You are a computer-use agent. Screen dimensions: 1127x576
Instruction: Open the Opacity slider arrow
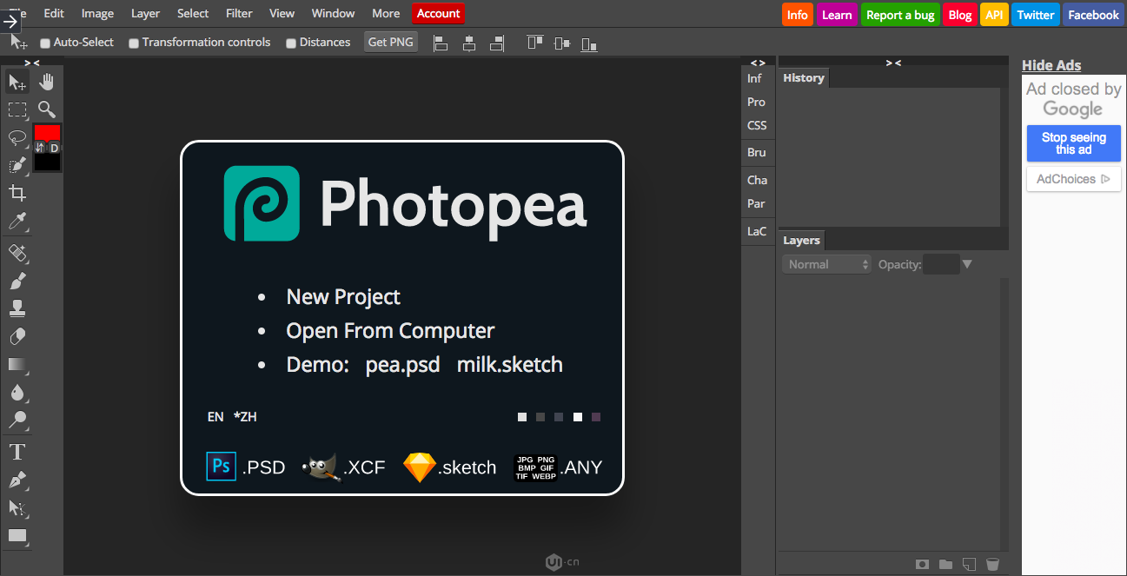967,264
